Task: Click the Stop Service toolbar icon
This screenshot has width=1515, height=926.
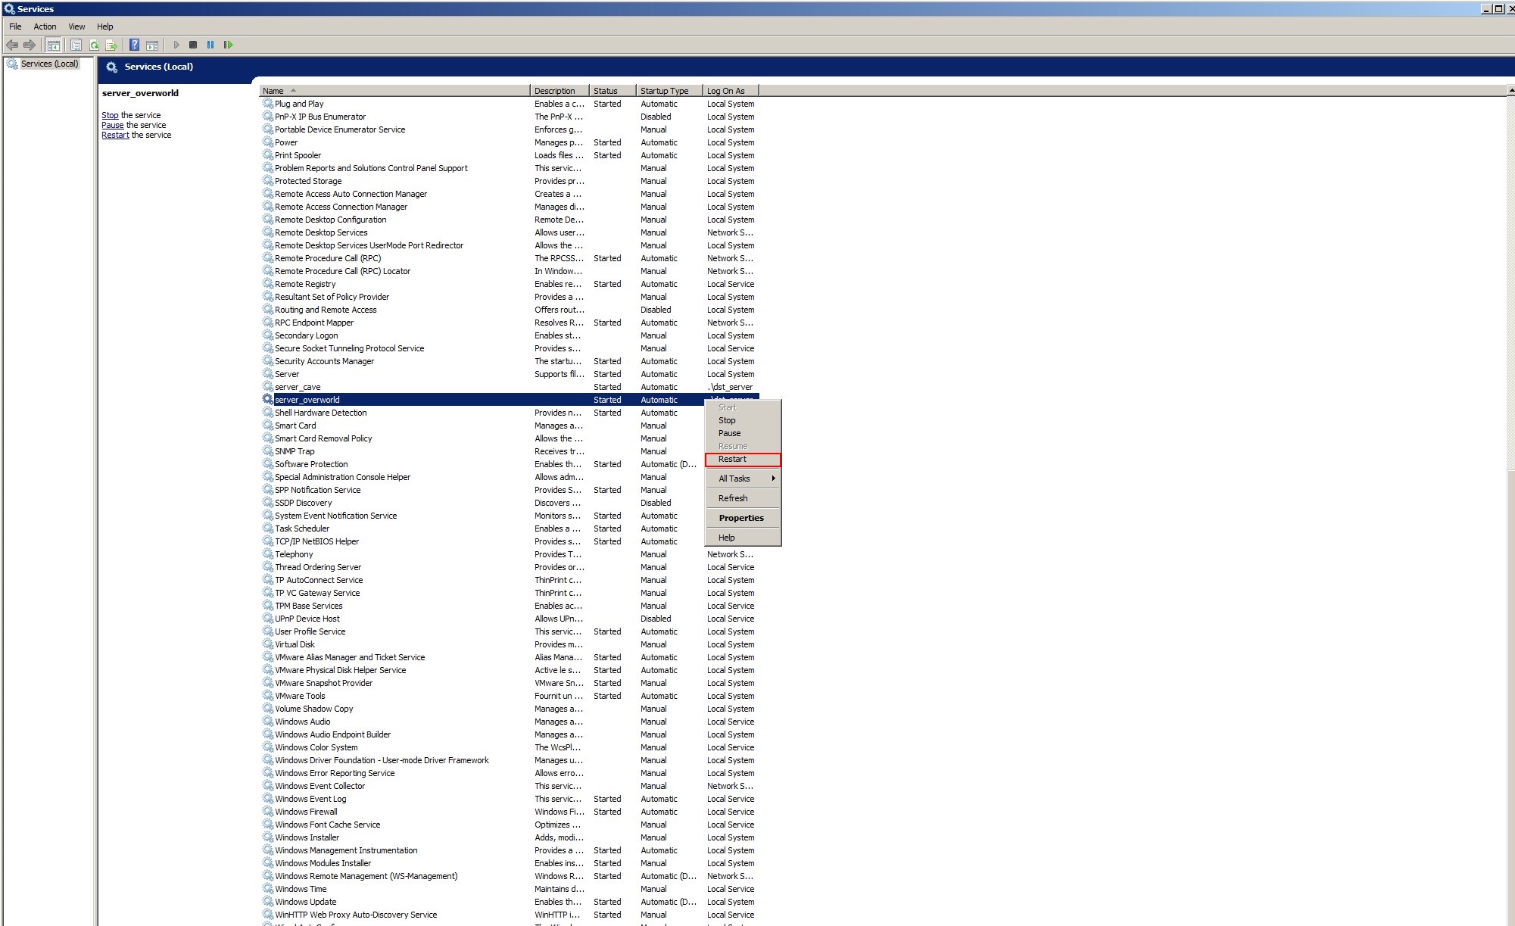Action: click(x=193, y=45)
